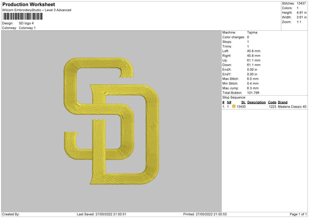Select the Code column header
The height and width of the screenshot is (218, 309).
272,102
